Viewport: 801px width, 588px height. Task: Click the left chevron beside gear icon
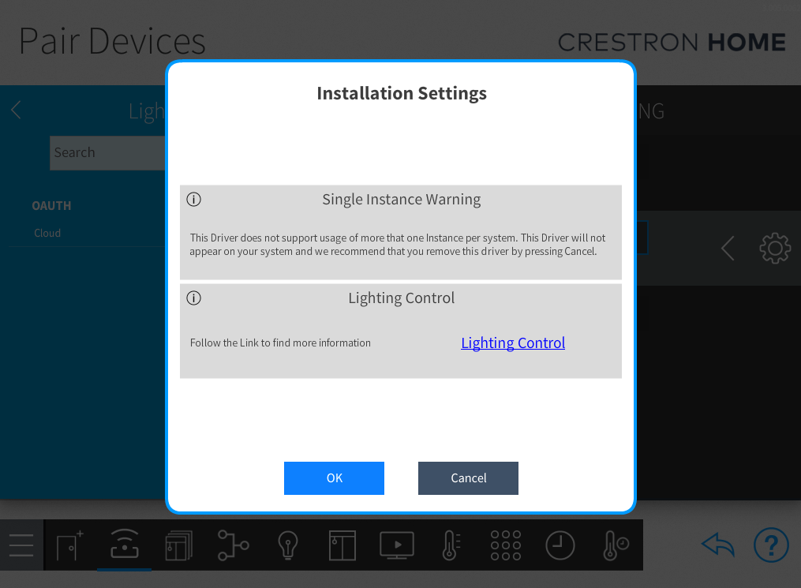click(728, 249)
